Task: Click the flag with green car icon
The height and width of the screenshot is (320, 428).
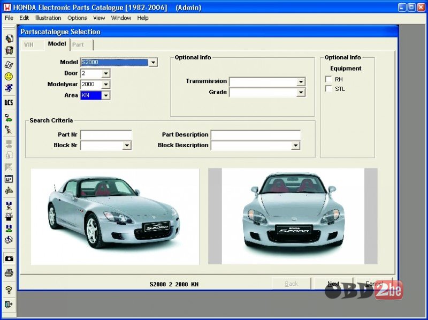Action: tap(9, 118)
